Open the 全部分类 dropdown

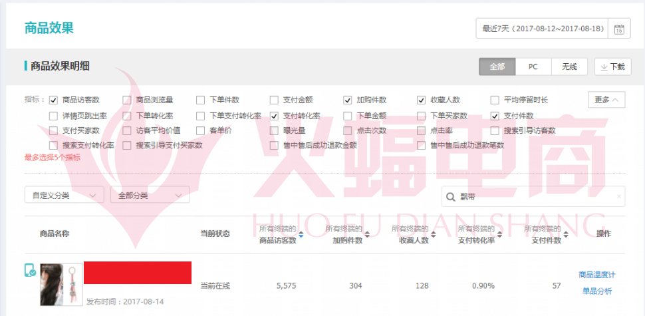pos(150,195)
